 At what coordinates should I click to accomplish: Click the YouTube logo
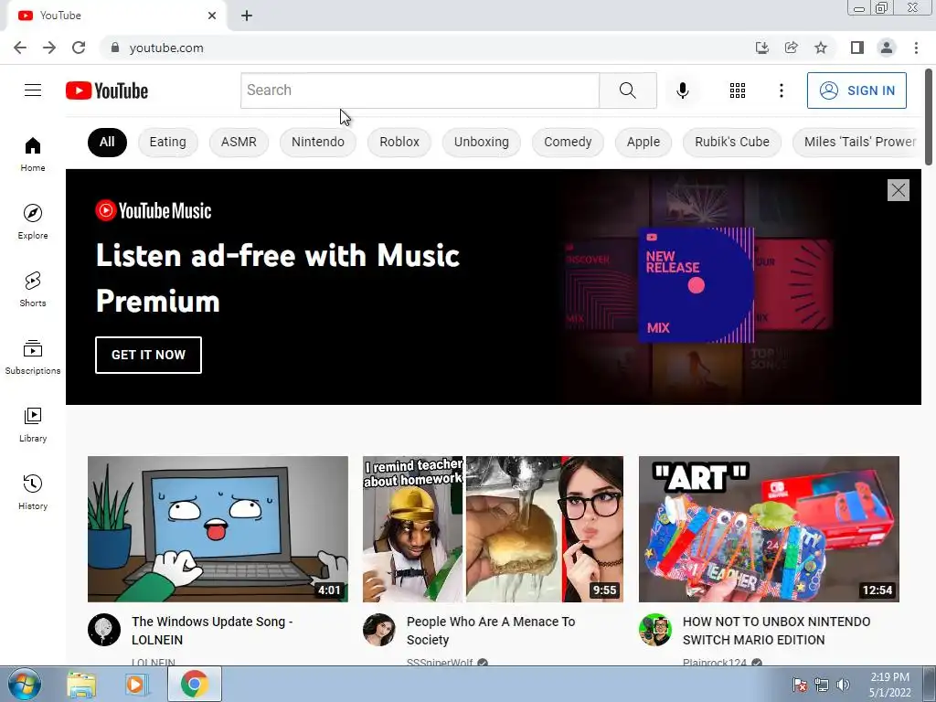coord(107,90)
